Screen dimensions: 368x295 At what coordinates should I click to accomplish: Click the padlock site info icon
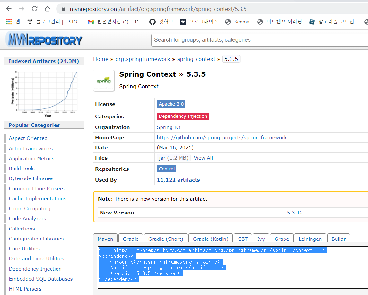coord(63,9)
